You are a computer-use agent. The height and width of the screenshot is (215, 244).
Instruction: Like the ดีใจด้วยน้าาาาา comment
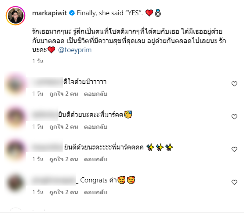pos(234,84)
